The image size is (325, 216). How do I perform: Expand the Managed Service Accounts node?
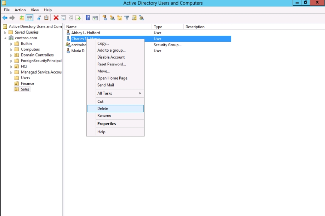tap(11, 72)
